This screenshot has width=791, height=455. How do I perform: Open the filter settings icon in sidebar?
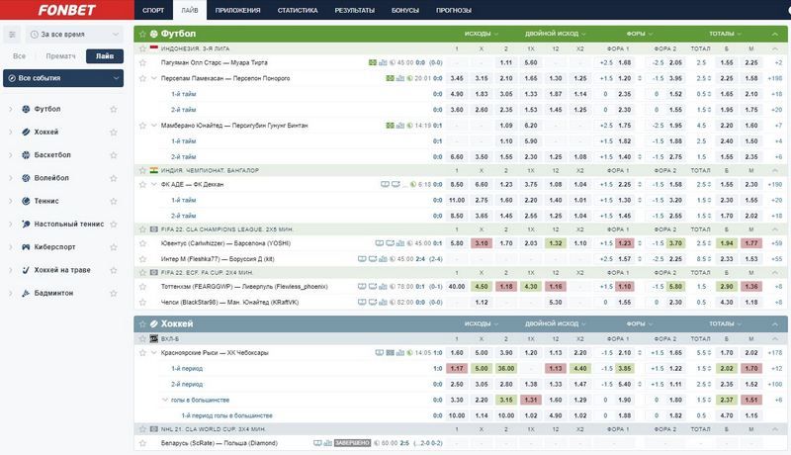click(12, 35)
